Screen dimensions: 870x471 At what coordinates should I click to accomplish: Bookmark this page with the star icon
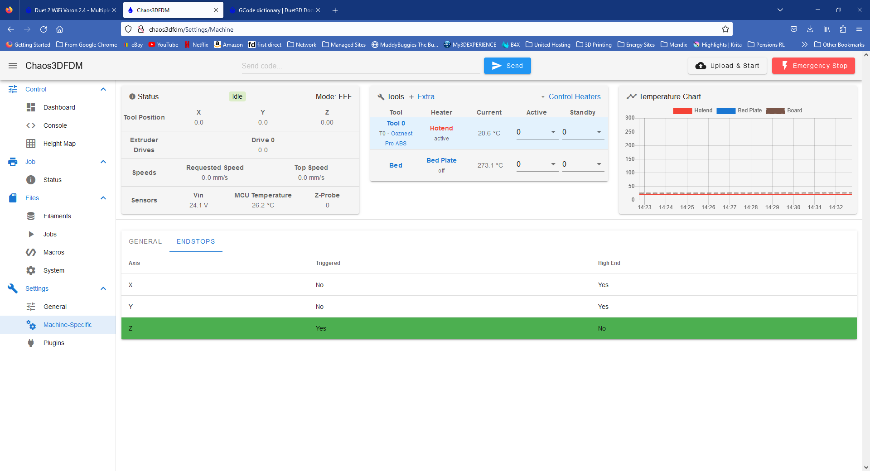pyautogui.click(x=725, y=29)
